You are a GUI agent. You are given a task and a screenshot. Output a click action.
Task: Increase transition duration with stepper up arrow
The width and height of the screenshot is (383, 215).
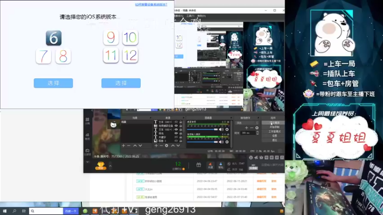[258, 132]
